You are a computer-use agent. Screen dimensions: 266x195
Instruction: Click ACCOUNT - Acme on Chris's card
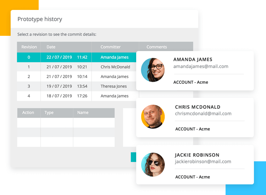193,129
